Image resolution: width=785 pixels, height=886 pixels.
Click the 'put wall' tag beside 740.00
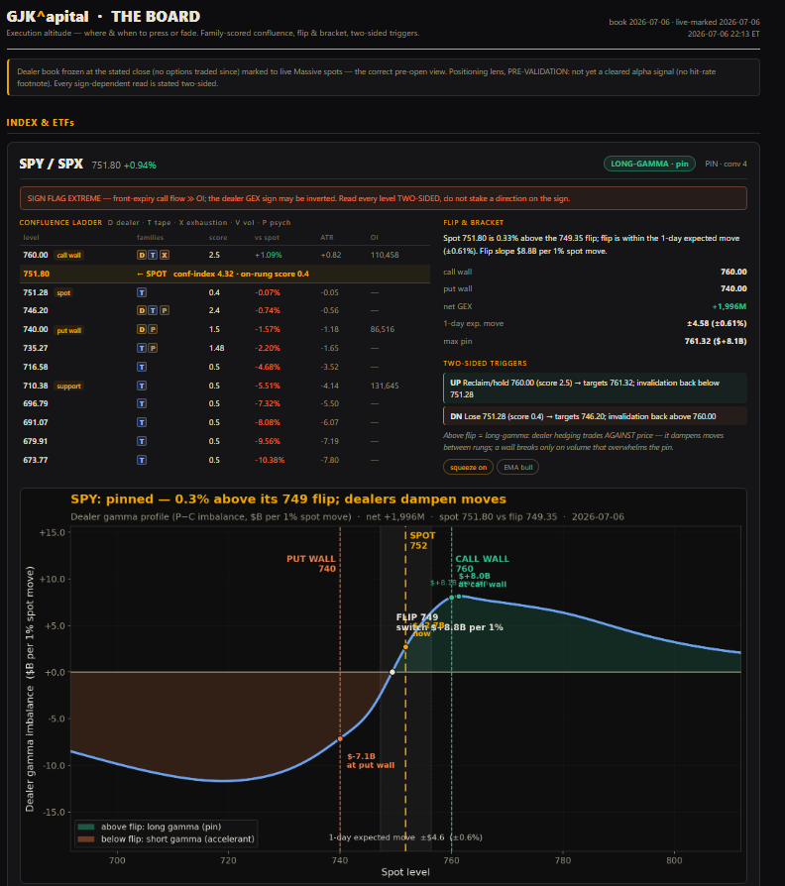tap(69, 330)
